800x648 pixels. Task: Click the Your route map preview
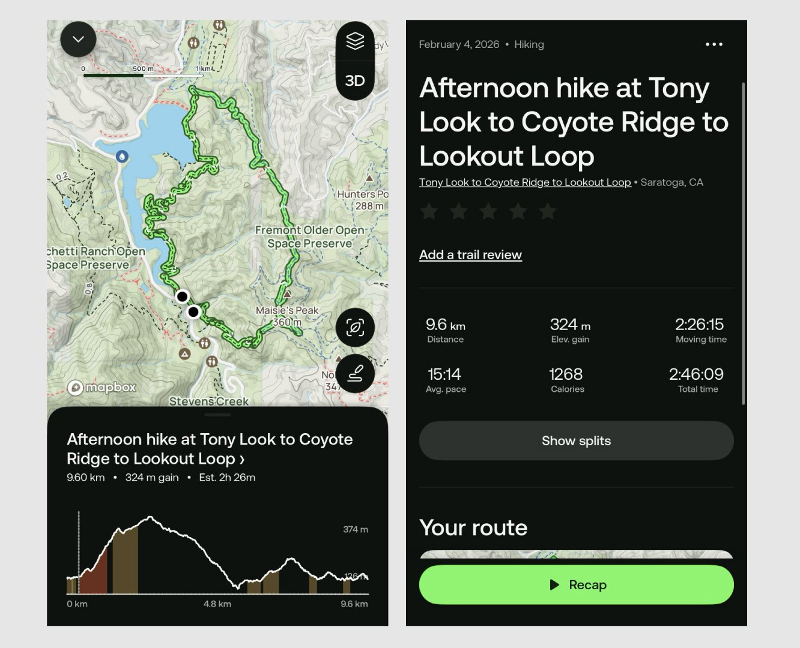point(576,554)
